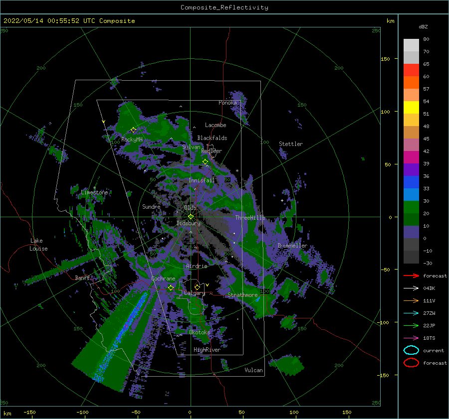The height and width of the screenshot is (419, 449).
Task: Click the RockyMH label
Action: (132, 140)
